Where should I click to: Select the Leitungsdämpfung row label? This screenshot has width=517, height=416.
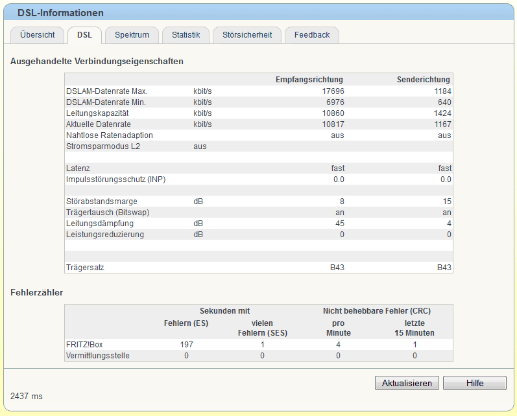click(100, 224)
